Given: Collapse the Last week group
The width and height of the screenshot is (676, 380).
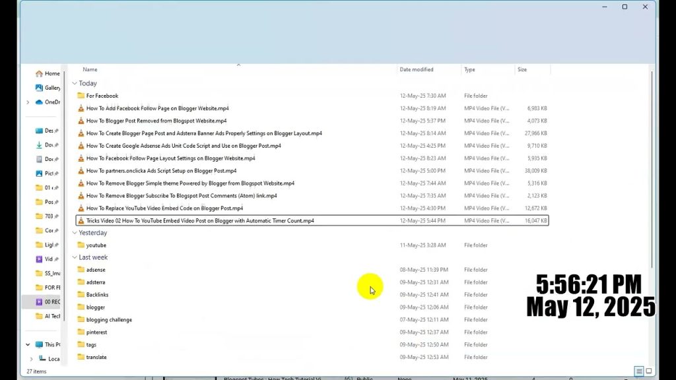Looking at the screenshot, I should [x=75, y=258].
